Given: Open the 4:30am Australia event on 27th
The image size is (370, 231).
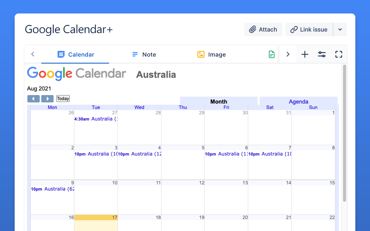Looking at the screenshot, I should click(x=96, y=119).
